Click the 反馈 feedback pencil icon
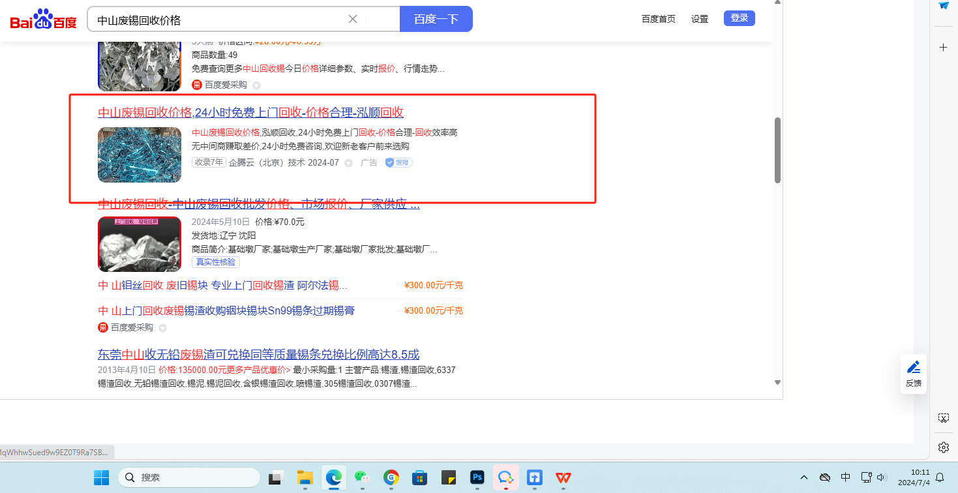The image size is (958, 493). [x=914, y=367]
